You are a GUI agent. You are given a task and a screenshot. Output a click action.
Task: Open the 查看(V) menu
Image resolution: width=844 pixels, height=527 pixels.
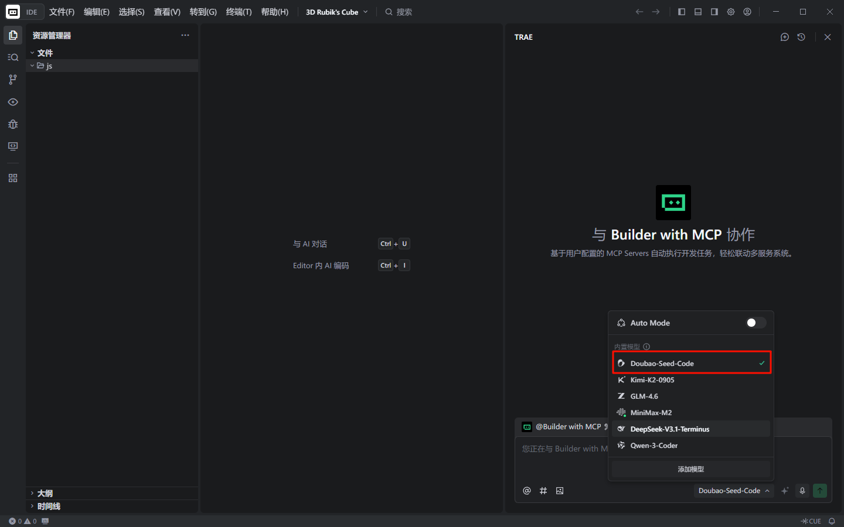point(166,12)
